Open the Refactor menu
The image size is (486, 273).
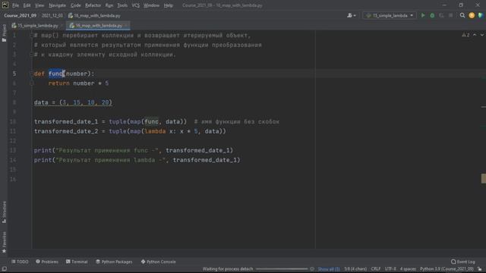tap(93, 5)
